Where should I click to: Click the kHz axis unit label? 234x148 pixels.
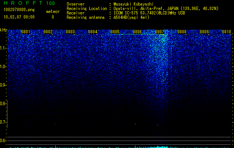point(3,30)
